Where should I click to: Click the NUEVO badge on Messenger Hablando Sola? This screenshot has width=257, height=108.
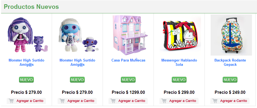(x=179, y=80)
